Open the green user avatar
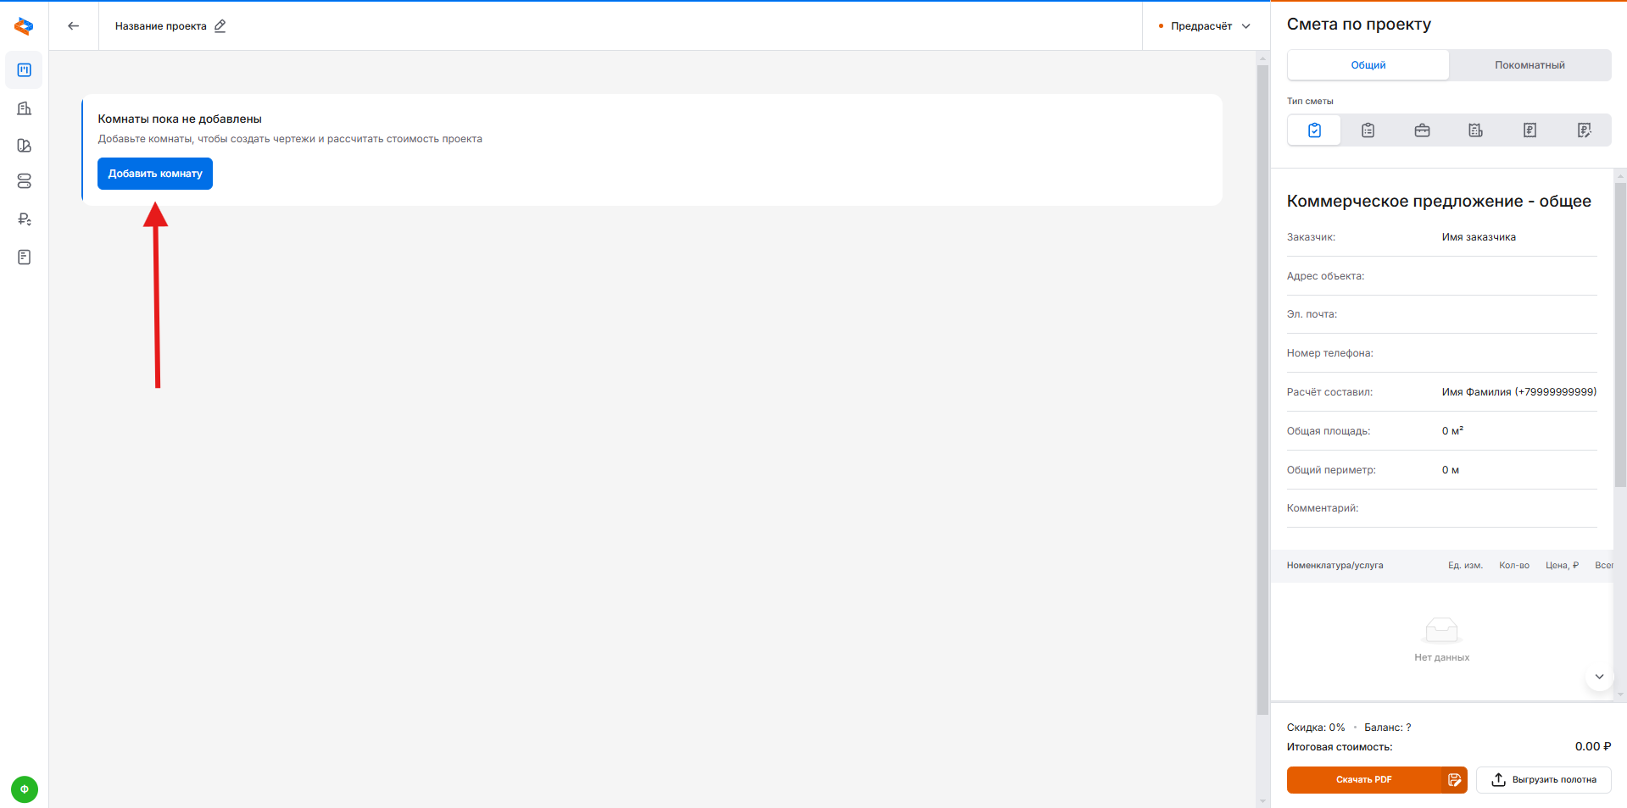 [x=25, y=789]
